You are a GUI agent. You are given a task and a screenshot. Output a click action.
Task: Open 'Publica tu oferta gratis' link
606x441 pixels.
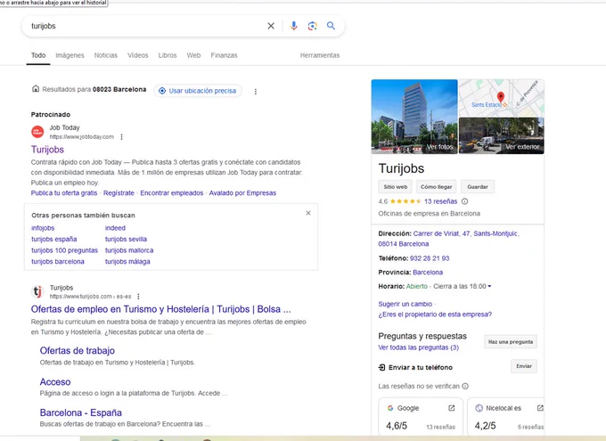click(64, 192)
